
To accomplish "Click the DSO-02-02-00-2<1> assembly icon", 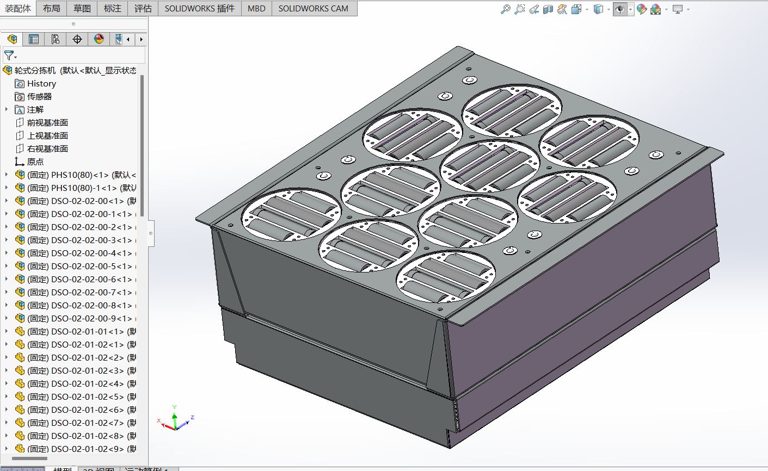I will [20, 227].
